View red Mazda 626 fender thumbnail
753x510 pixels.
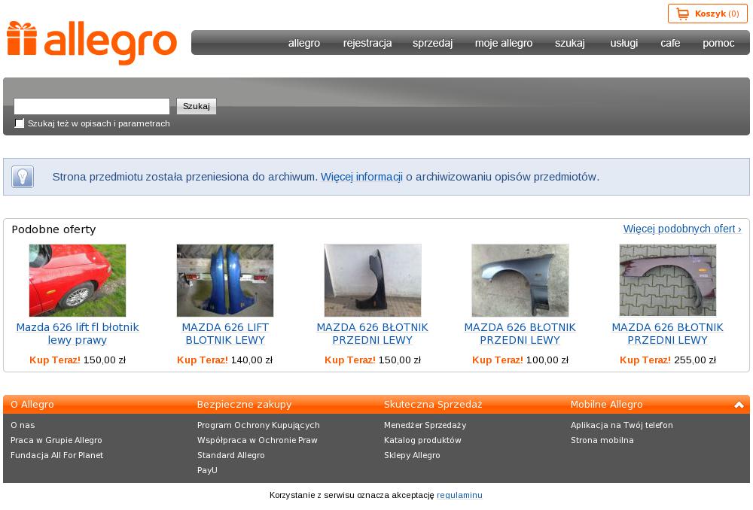78,281
